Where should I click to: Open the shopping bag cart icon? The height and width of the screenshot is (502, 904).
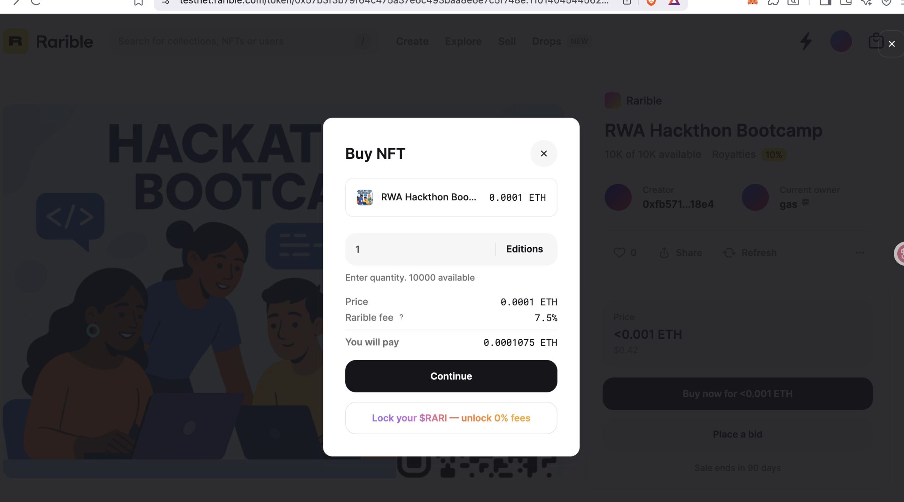pos(875,41)
